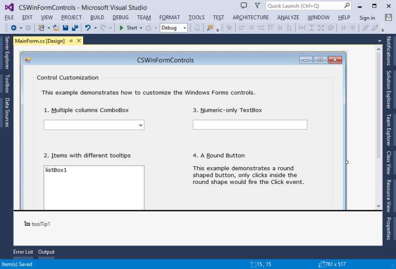Toggle pin on MainForm.cs Design tab
The height and width of the screenshot is (269, 396).
[70, 41]
